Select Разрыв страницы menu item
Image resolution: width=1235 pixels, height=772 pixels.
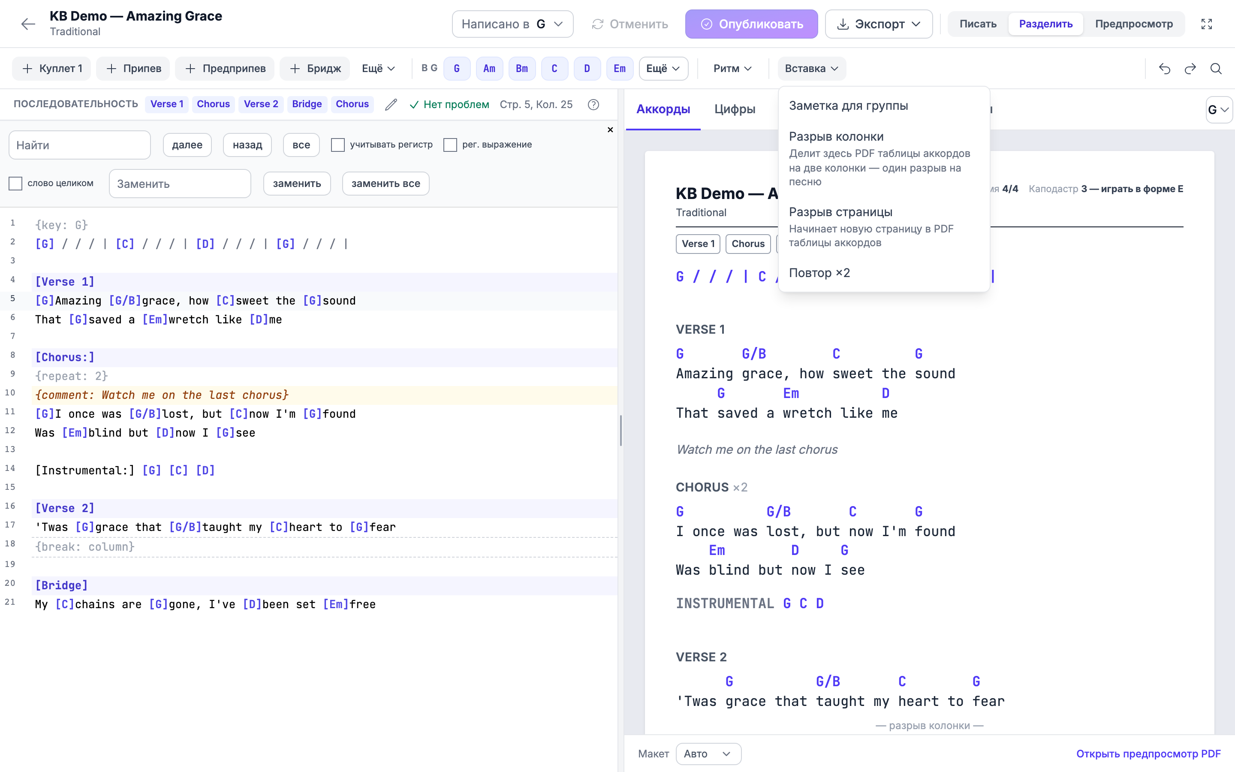(884, 227)
